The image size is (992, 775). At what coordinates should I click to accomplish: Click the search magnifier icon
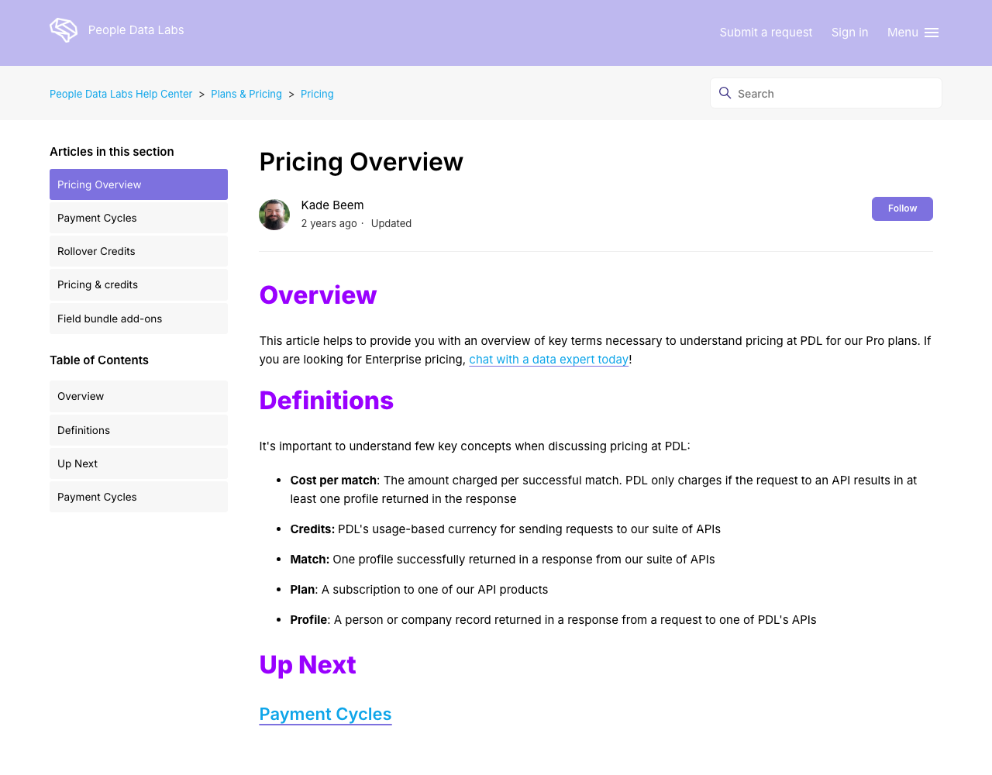[x=725, y=93]
